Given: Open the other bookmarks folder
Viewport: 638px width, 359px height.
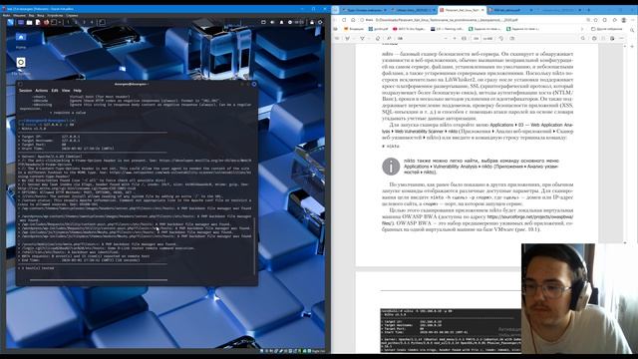Looking at the screenshot, I should tap(607, 29).
